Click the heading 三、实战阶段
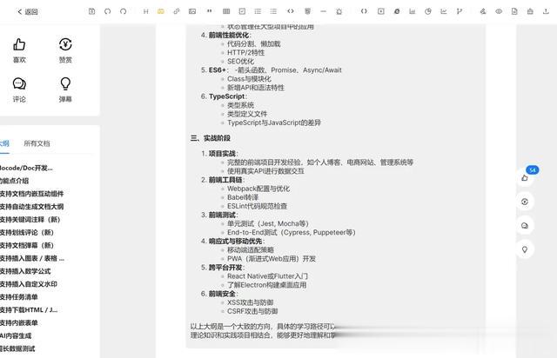Screen dimensions: 557x358 tap(211, 138)
